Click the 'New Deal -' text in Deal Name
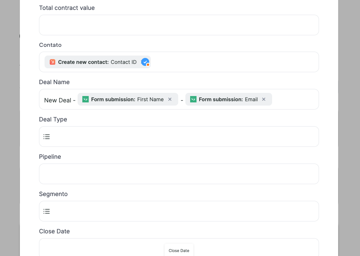Image resolution: width=360 pixels, height=256 pixels. pos(60,100)
